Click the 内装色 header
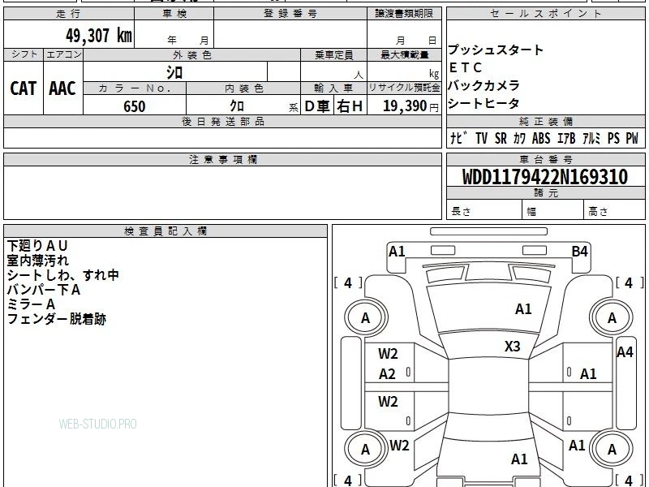 click(x=243, y=88)
